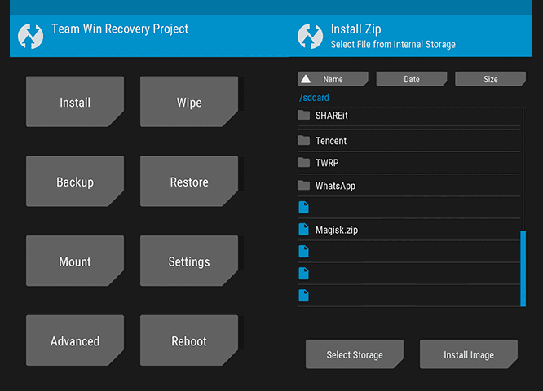This screenshot has width=543, height=391.
Task: Open the Mount options
Action: point(75,261)
